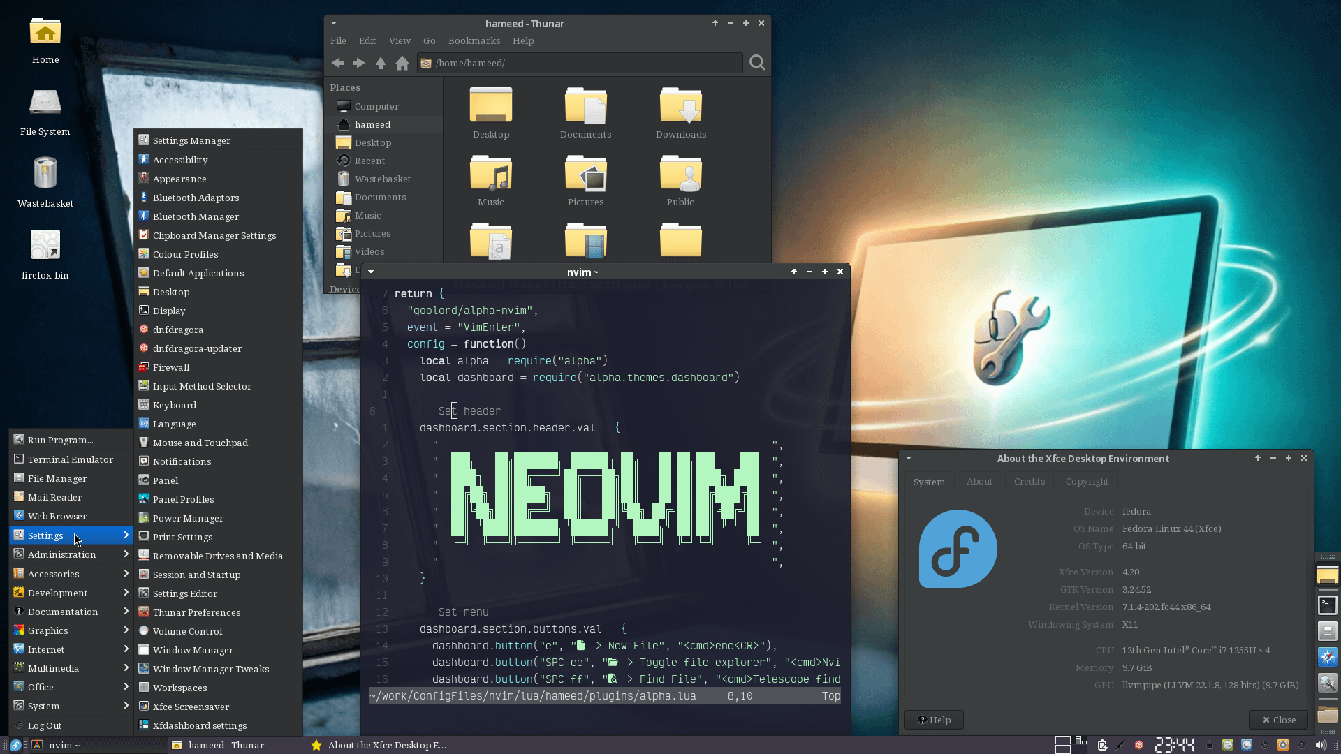The height and width of the screenshot is (754, 1341).
Task: Open Keyboard settings entry
Action: [218, 405]
